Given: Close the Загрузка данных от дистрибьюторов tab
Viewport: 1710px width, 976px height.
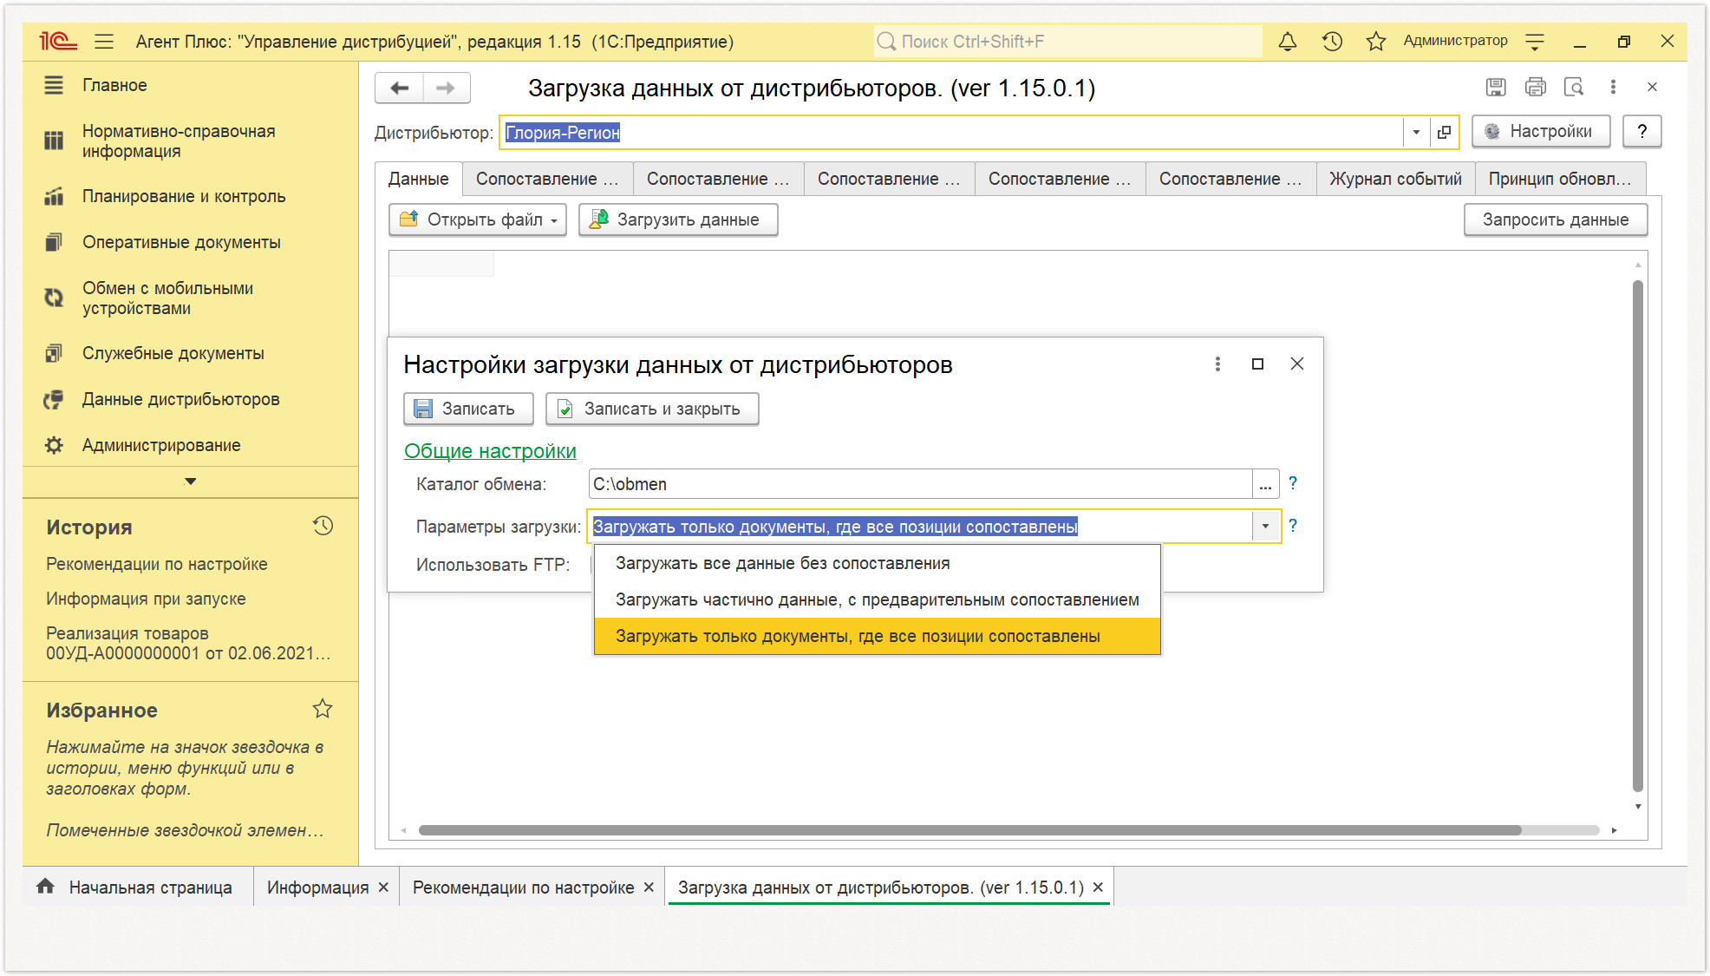Looking at the screenshot, I should (1098, 888).
